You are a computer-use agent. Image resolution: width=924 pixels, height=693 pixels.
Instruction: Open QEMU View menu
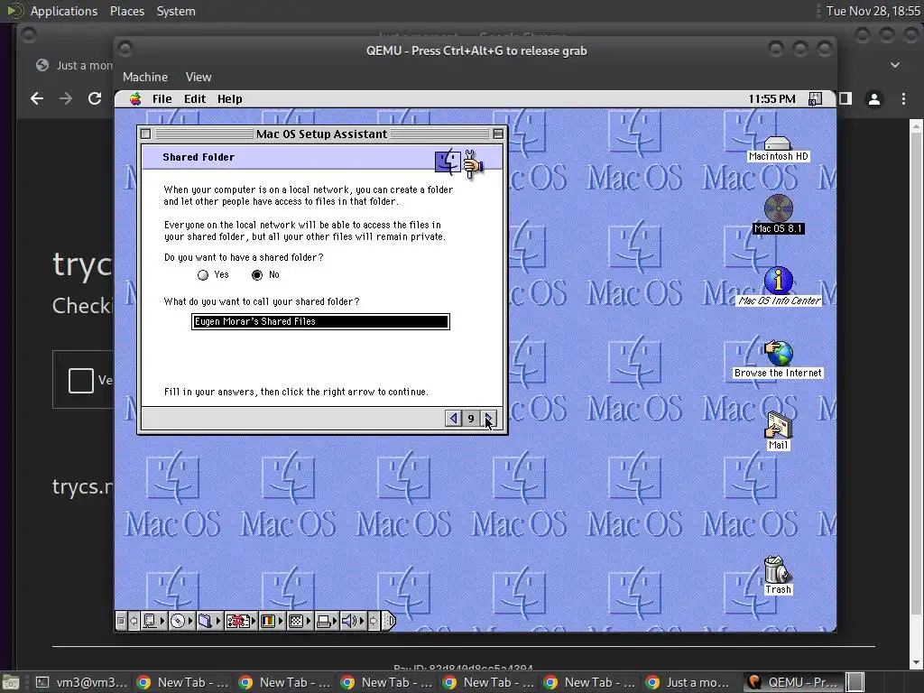(199, 78)
